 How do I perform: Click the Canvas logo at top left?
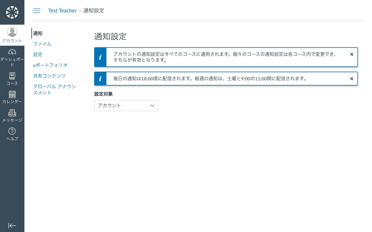[x=12, y=12]
